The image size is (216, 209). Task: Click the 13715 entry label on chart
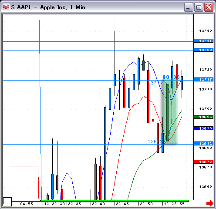[155, 83]
